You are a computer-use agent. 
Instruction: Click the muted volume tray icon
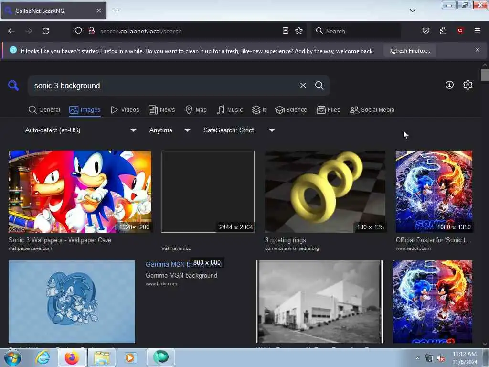[441, 358]
